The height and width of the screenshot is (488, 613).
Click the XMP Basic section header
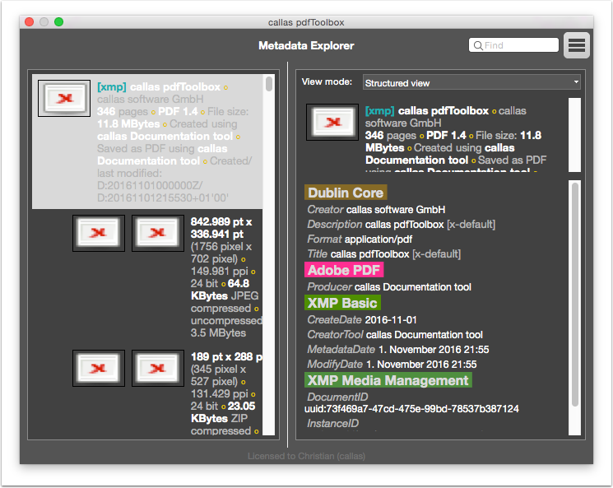(x=342, y=303)
